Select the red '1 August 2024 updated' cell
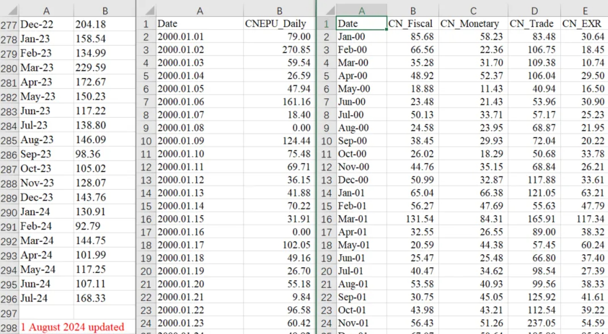The image size is (608, 334). tap(73, 327)
